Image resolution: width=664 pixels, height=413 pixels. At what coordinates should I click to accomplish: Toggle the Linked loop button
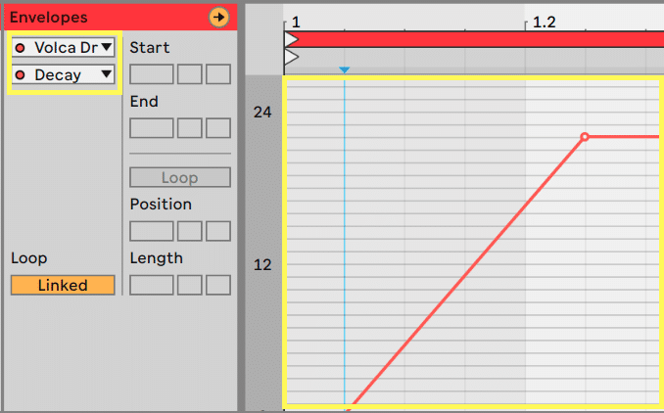point(63,285)
